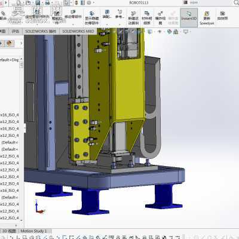Toggle 显示隐藏的零部件 show hidden components

(x=91, y=17)
